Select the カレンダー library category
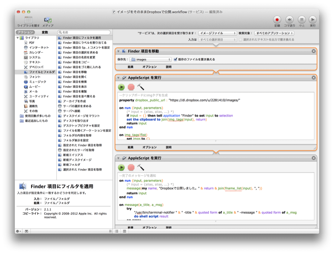The width and height of the screenshot is (334, 254). [36, 52]
